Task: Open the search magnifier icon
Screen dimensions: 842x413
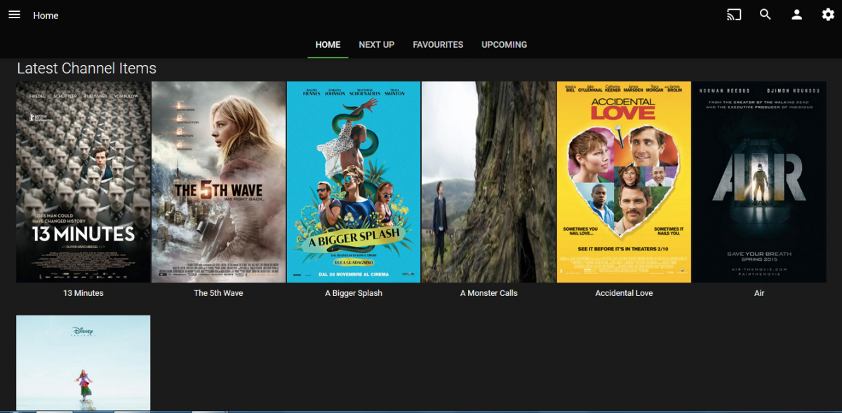Action: [x=766, y=15]
